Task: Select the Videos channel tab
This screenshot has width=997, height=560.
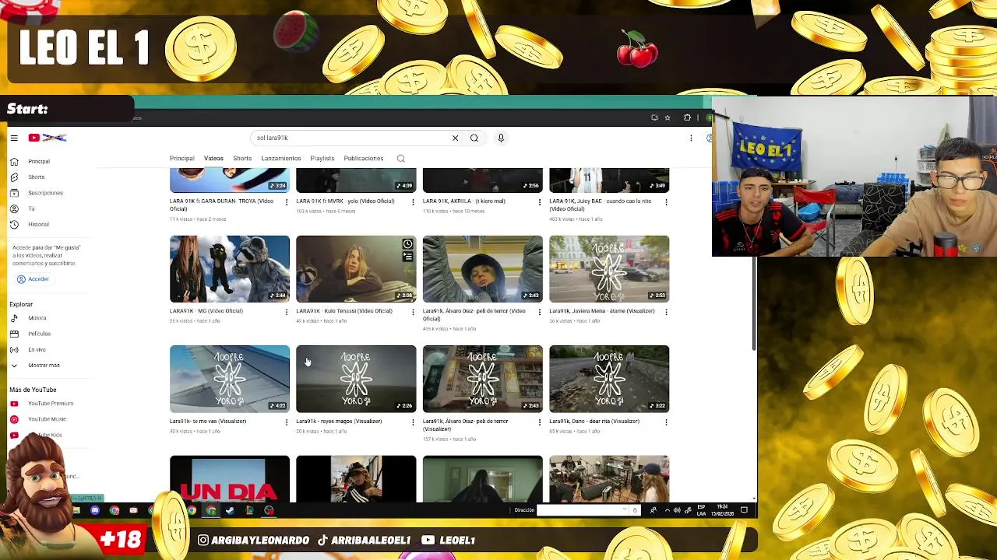Action: [213, 159]
